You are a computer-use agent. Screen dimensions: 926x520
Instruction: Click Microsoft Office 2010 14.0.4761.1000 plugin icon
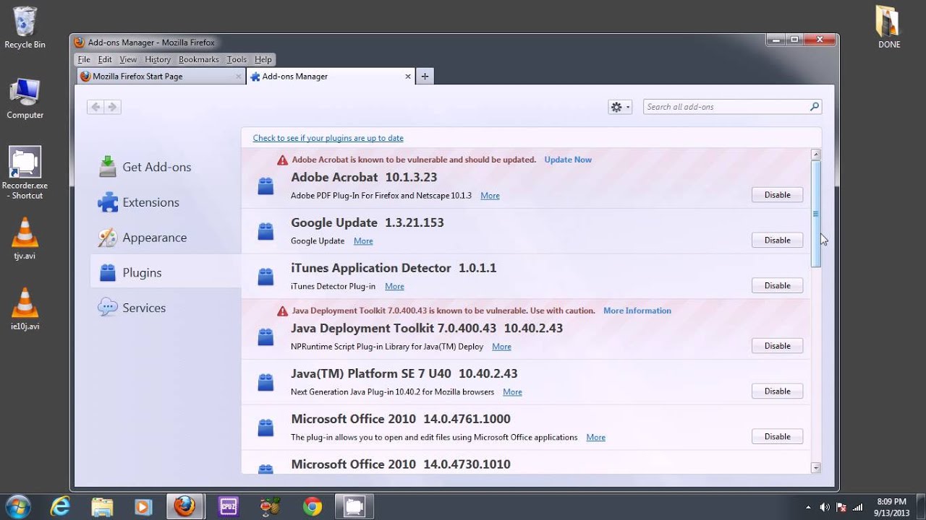(x=266, y=428)
